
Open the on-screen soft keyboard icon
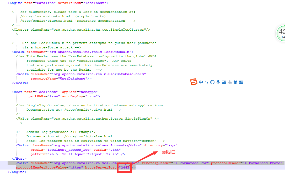click(x=224, y=82)
